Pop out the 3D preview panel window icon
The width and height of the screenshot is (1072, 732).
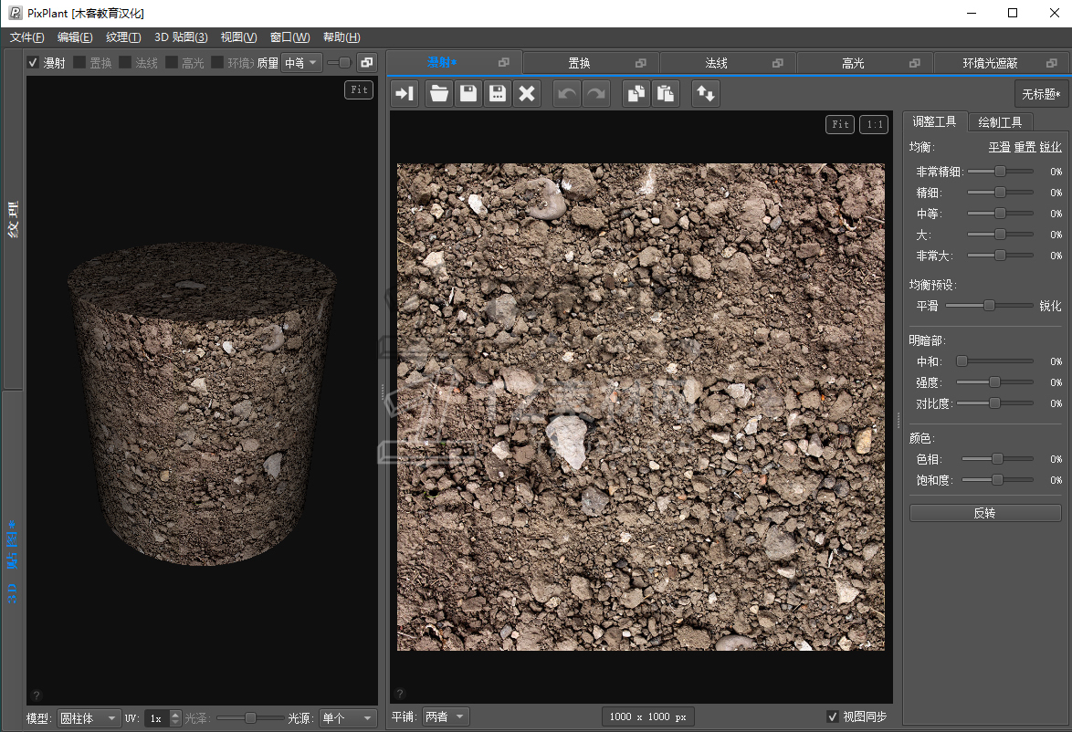[365, 62]
